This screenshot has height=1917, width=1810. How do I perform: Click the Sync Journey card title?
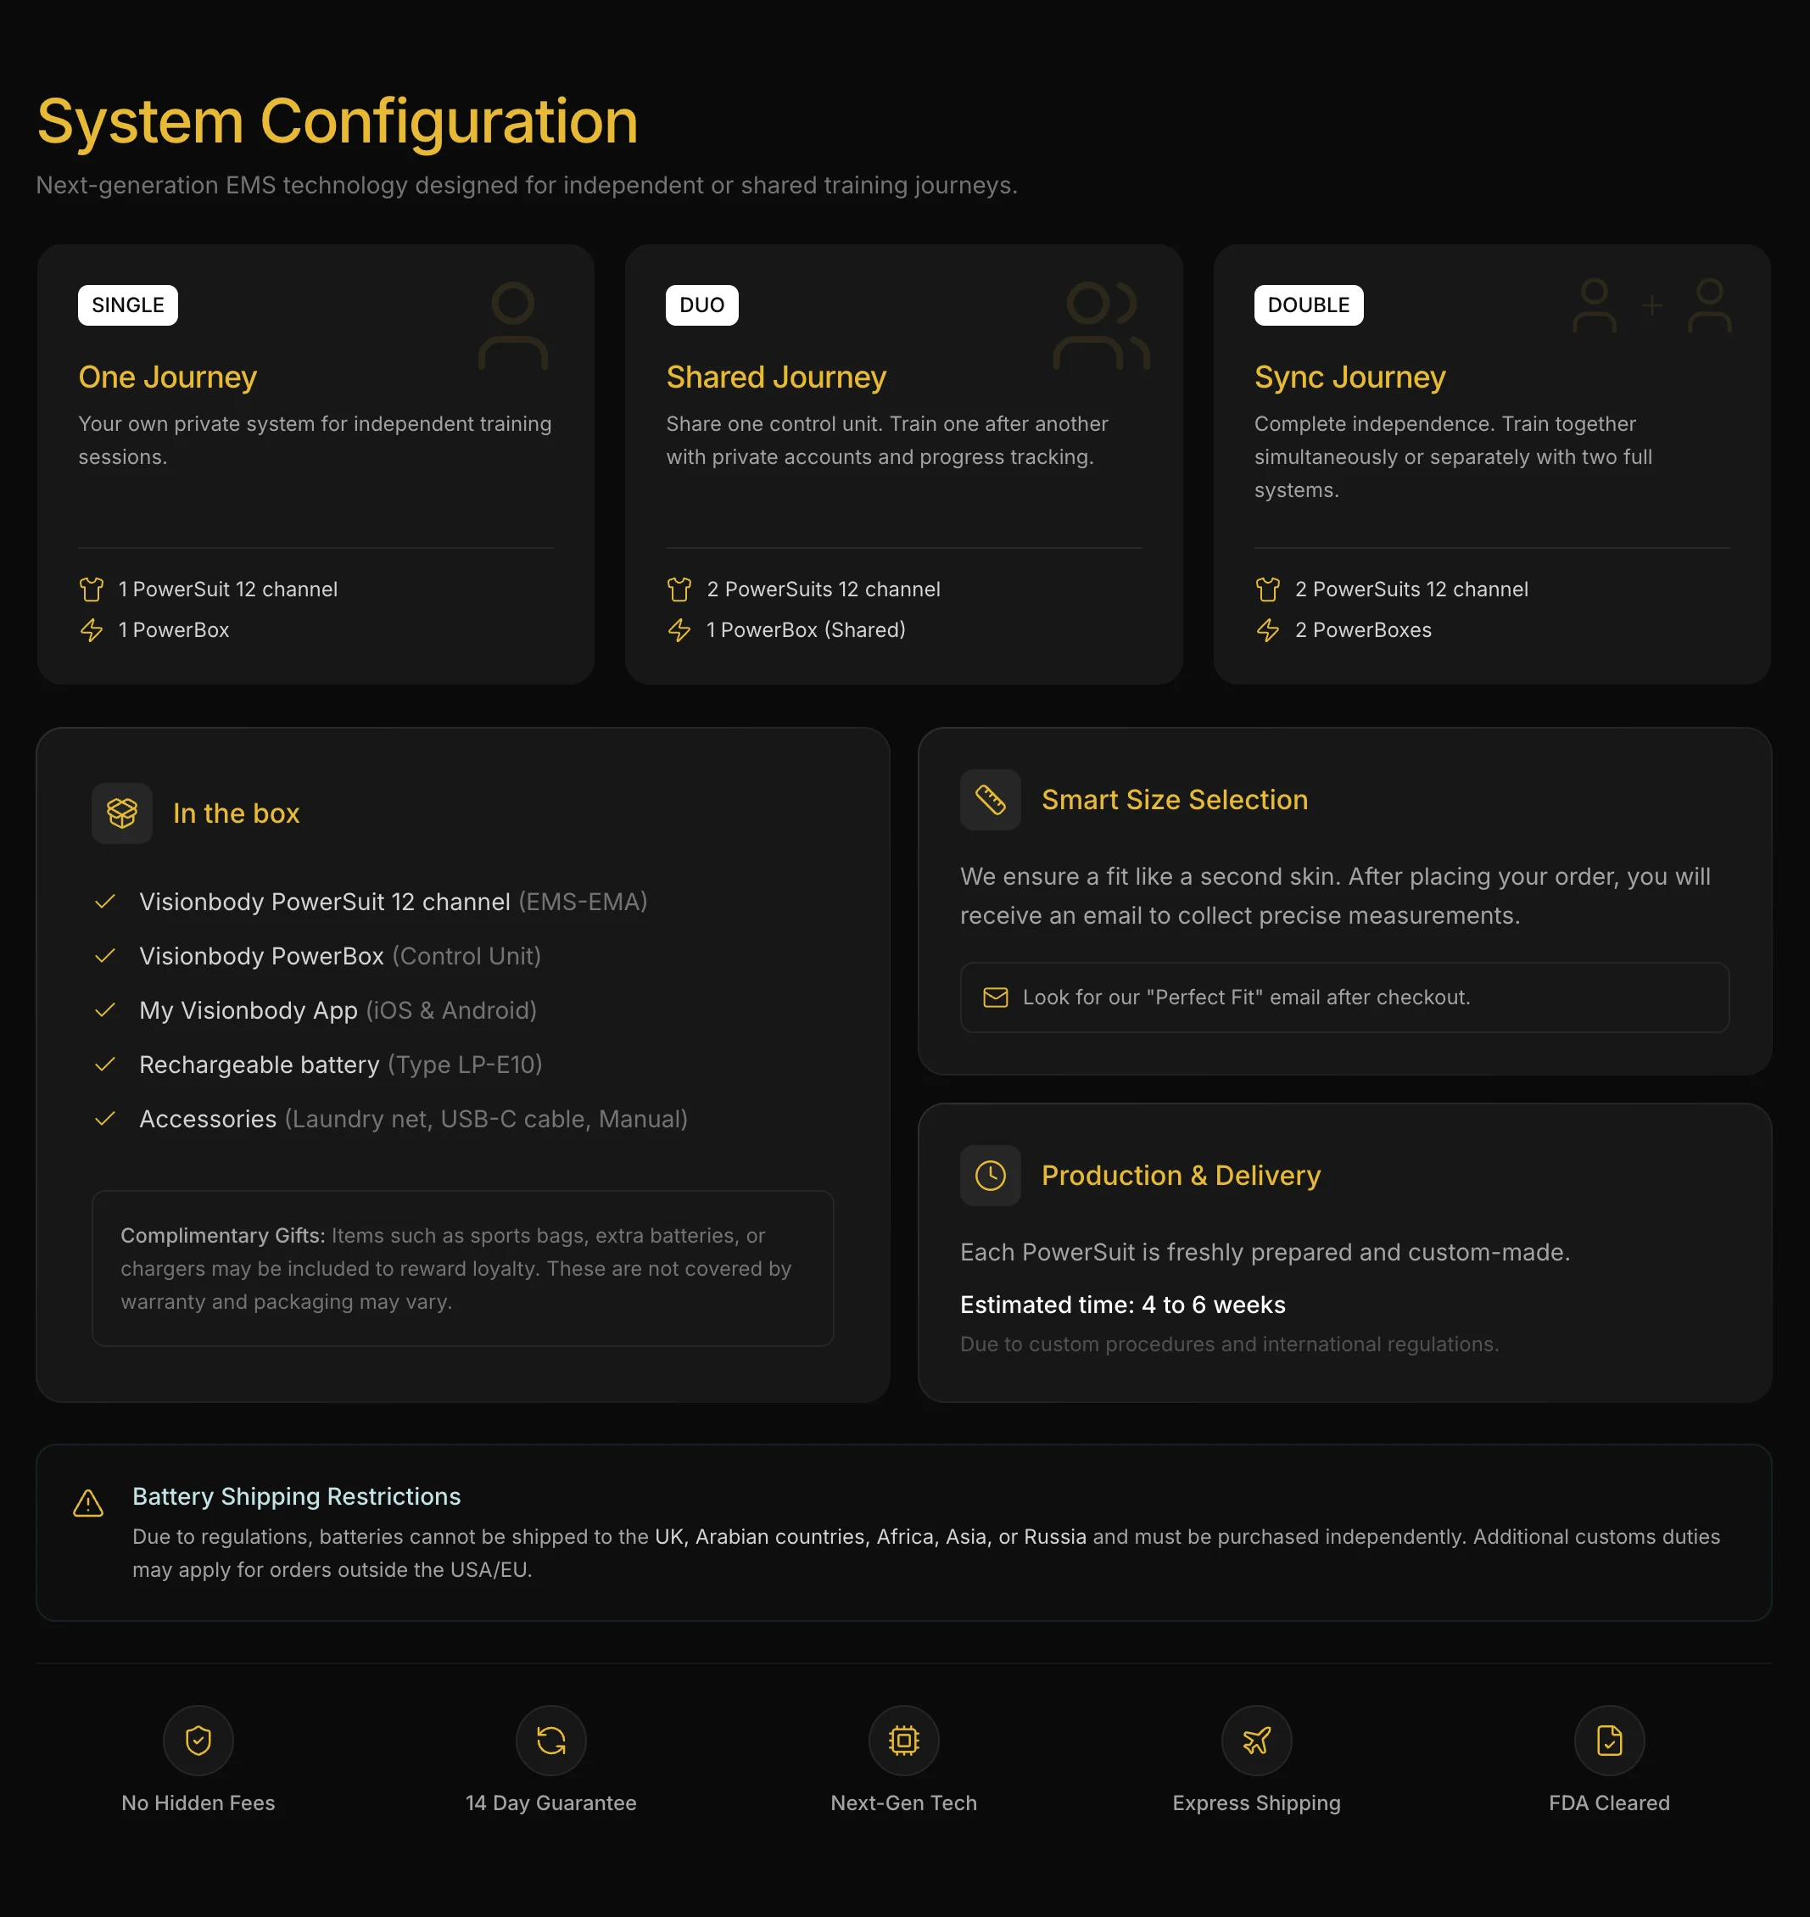(1349, 377)
